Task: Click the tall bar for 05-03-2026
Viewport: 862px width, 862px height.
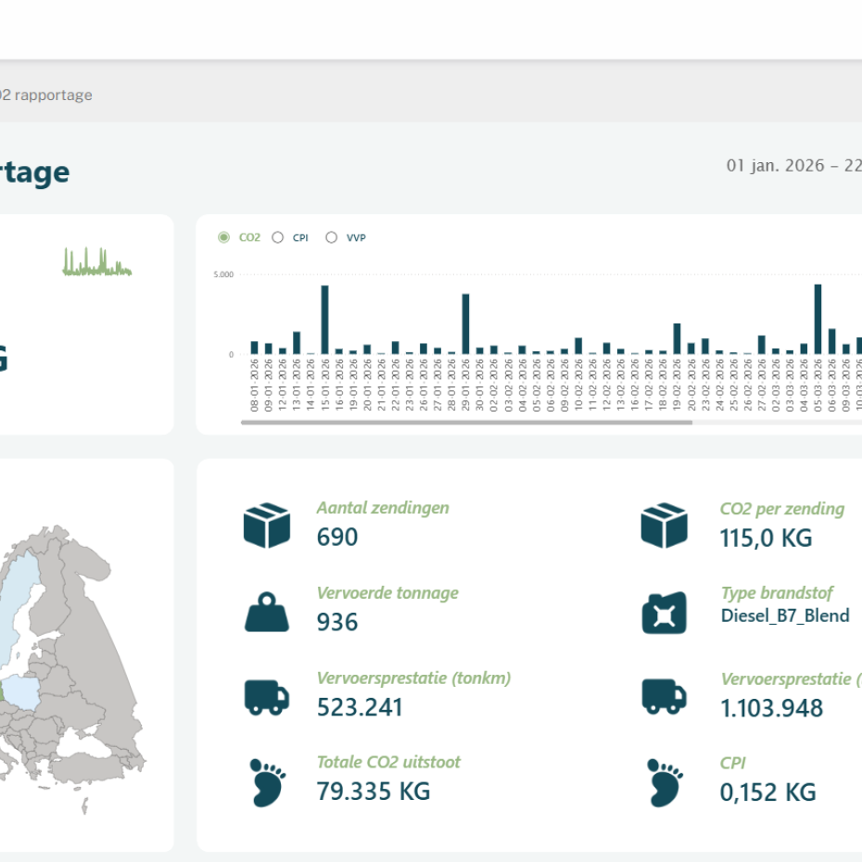Action: click(818, 319)
